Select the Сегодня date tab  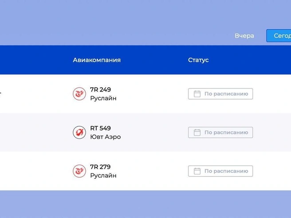[x=279, y=36]
